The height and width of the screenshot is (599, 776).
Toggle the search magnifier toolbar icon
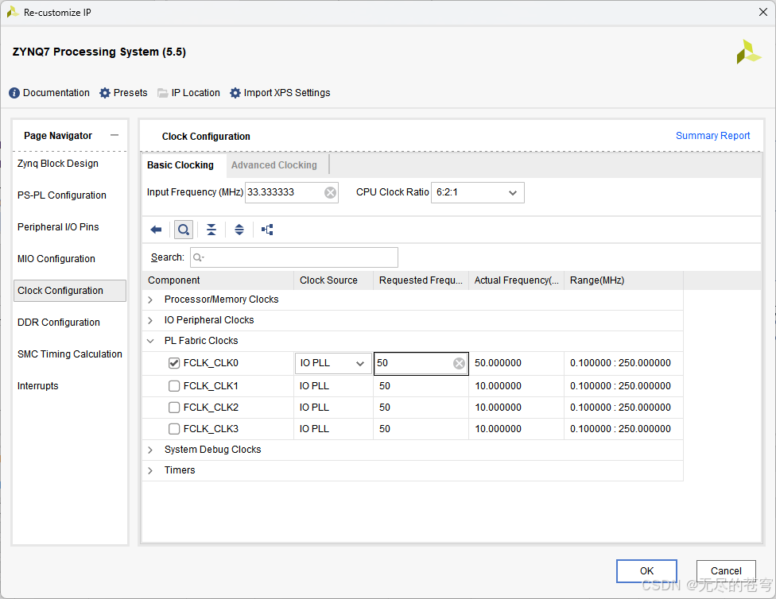point(184,230)
